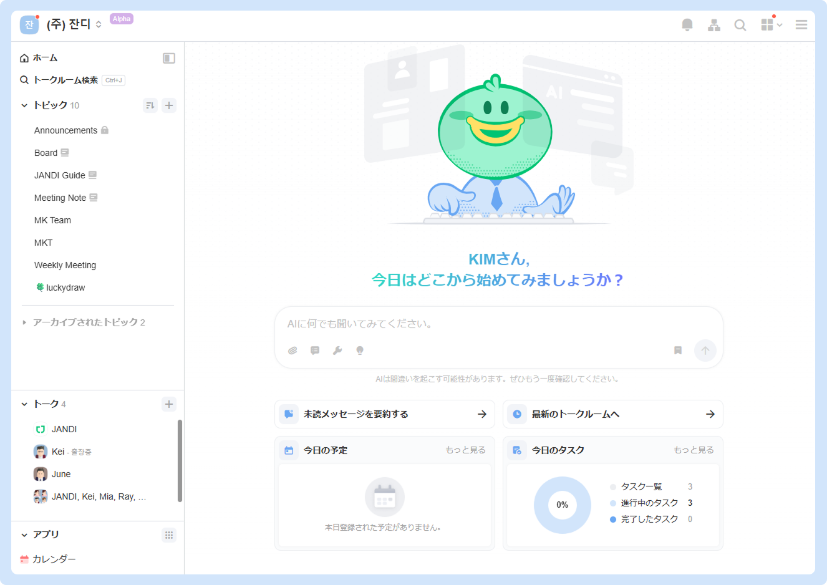Screen dimensions: 827x585
Task: Open the JANDI bot avatar in talks
Action: coord(41,429)
